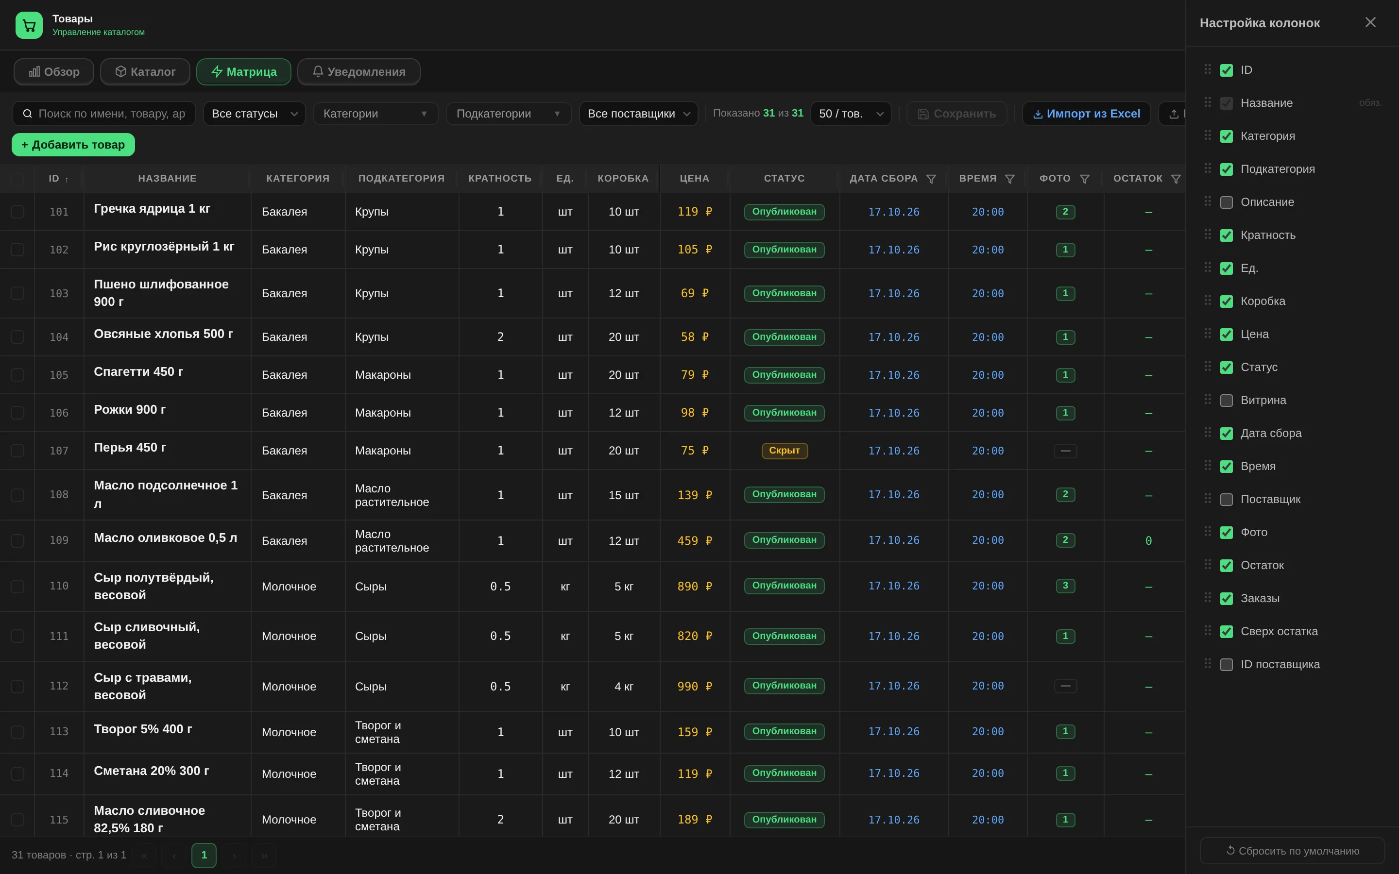Image resolution: width=1399 pixels, height=874 pixels.
Task: Click photo count badge for Сыр полутвёрдый
Action: coord(1065,586)
